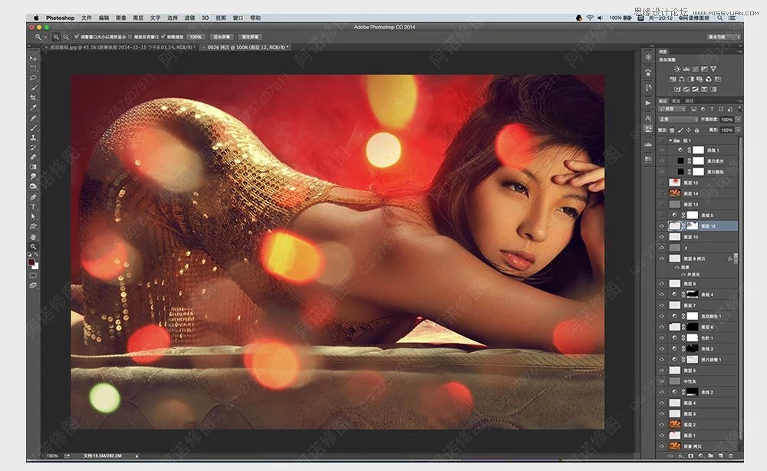Select the Move tool
The image size is (767, 471).
33,58
